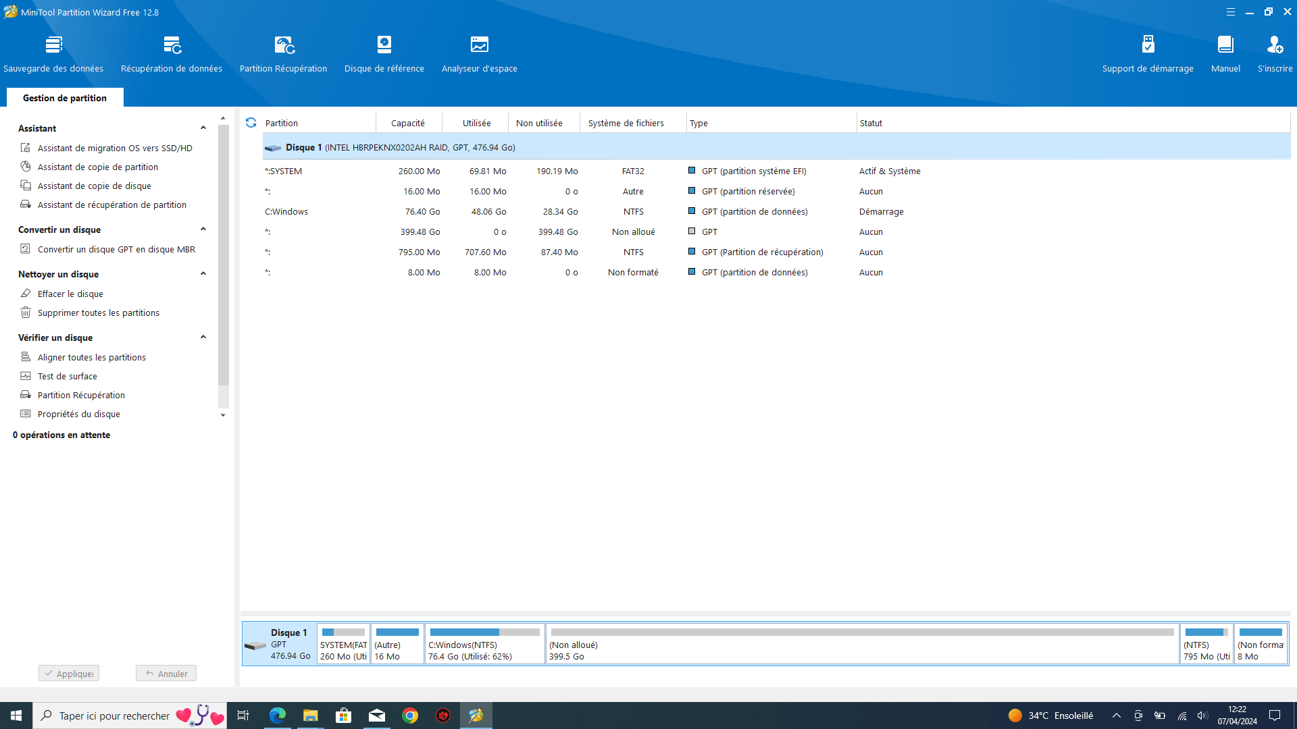Screen dimensions: 1297x729
Task: Click the Appliquer button
Action: point(69,673)
